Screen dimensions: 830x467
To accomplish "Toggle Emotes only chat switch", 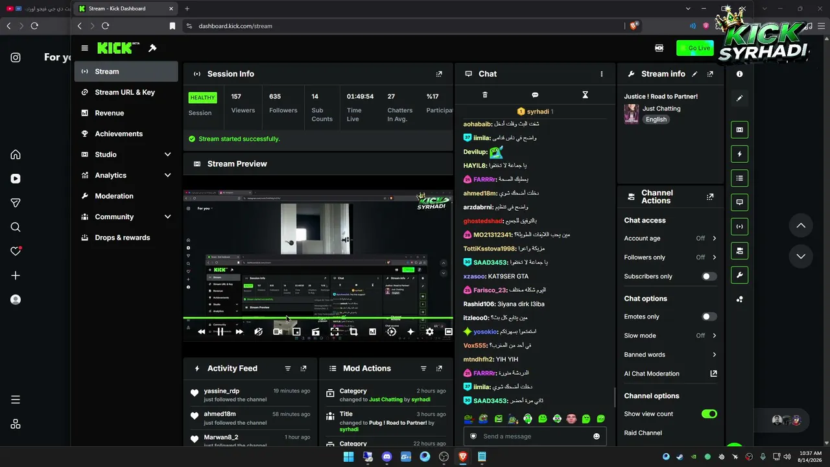I will (709, 317).
